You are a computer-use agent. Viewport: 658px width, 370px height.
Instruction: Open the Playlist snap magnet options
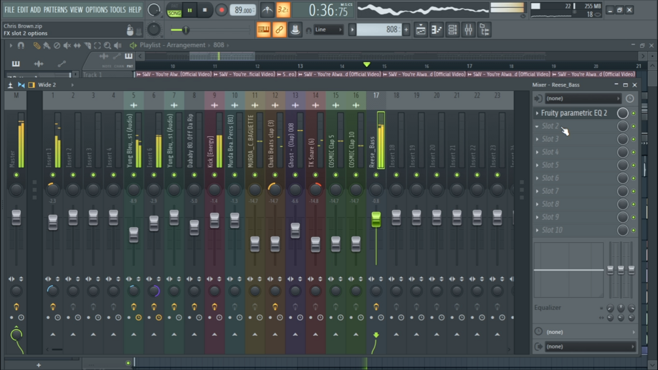coord(20,45)
